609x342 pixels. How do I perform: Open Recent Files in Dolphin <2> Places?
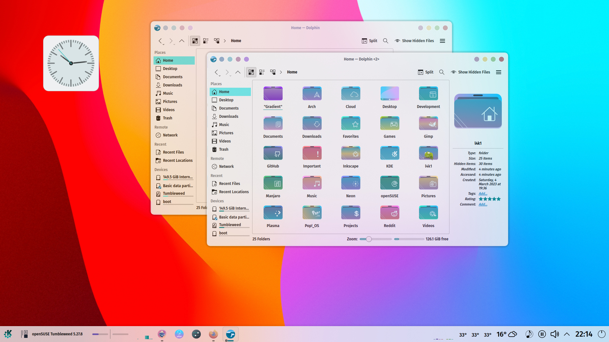pos(230,184)
